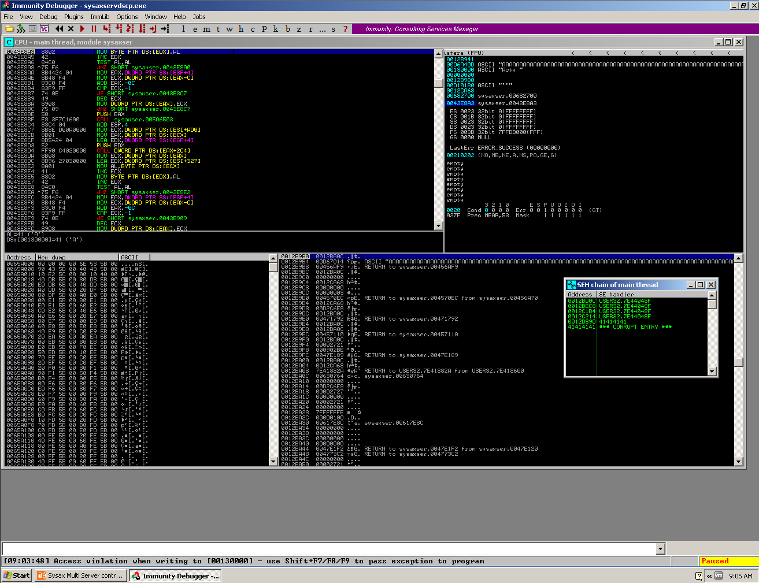Click the Pause execution icon
The width and height of the screenshot is (759, 583).
(x=94, y=29)
